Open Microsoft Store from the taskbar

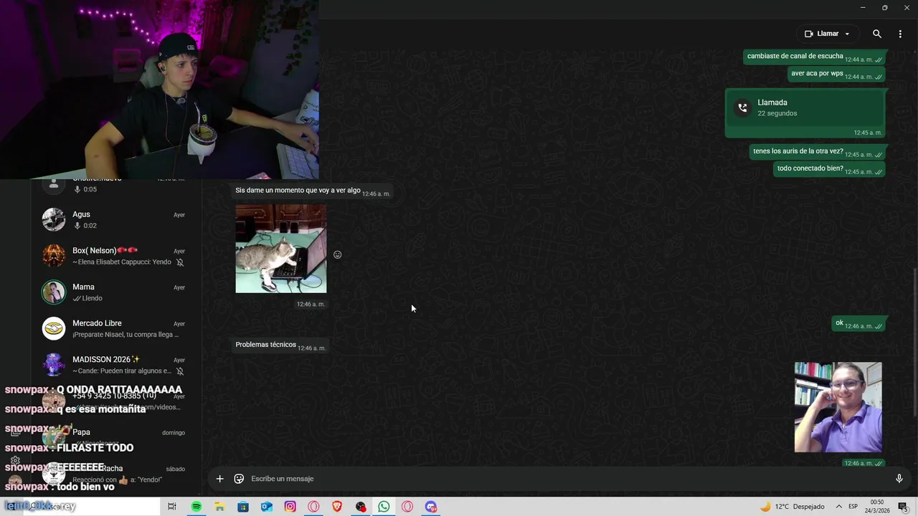[243, 507]
